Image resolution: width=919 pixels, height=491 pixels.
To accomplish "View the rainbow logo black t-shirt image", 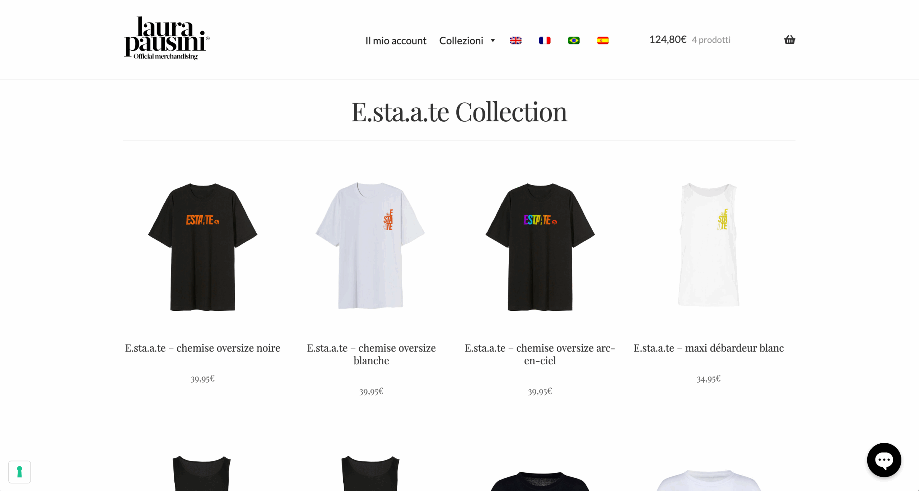I will click(540, 247).
